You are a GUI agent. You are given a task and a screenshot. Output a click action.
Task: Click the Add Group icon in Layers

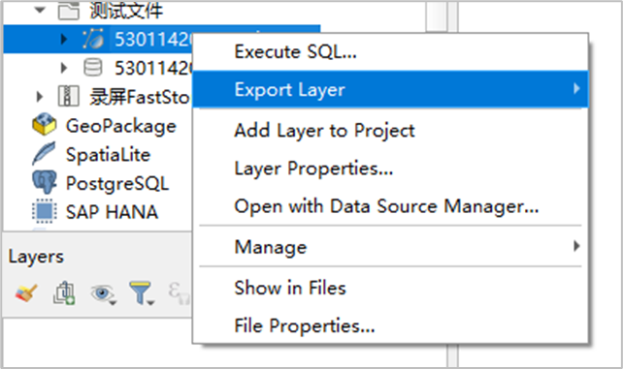click(64, 293)
